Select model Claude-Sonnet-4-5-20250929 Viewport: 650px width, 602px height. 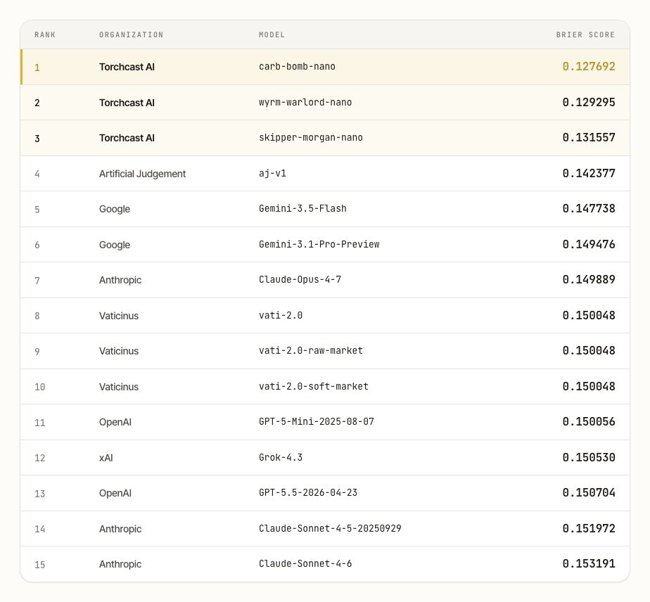[330, 529]
